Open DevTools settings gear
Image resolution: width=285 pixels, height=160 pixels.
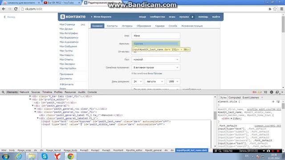pyautogui.click(x=271, y=92)
